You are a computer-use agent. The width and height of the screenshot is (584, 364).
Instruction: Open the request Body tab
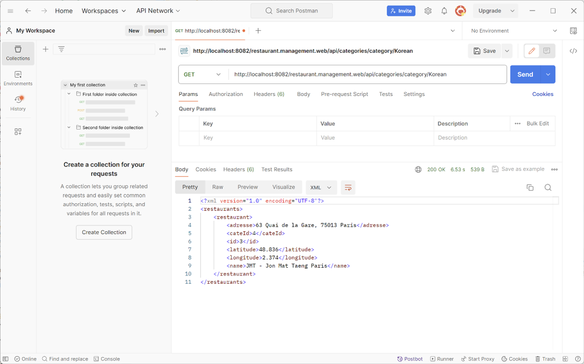[x=303, y=94]
